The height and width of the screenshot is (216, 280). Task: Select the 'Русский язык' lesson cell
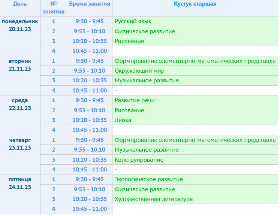click(x=133, y=21)
